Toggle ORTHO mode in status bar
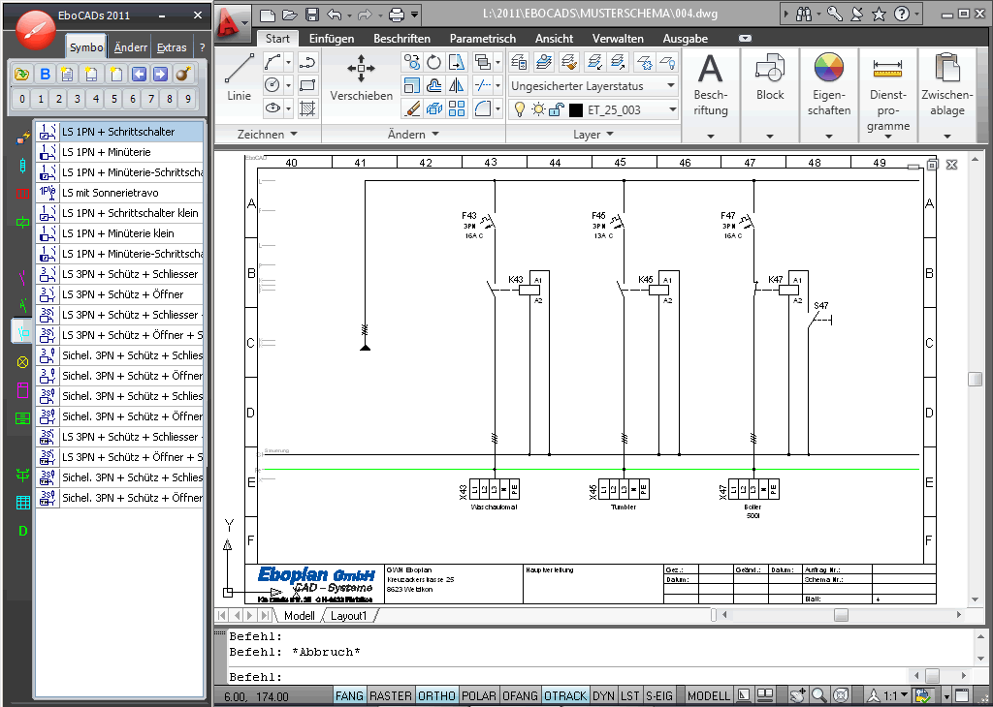 [x=437, y=695]
